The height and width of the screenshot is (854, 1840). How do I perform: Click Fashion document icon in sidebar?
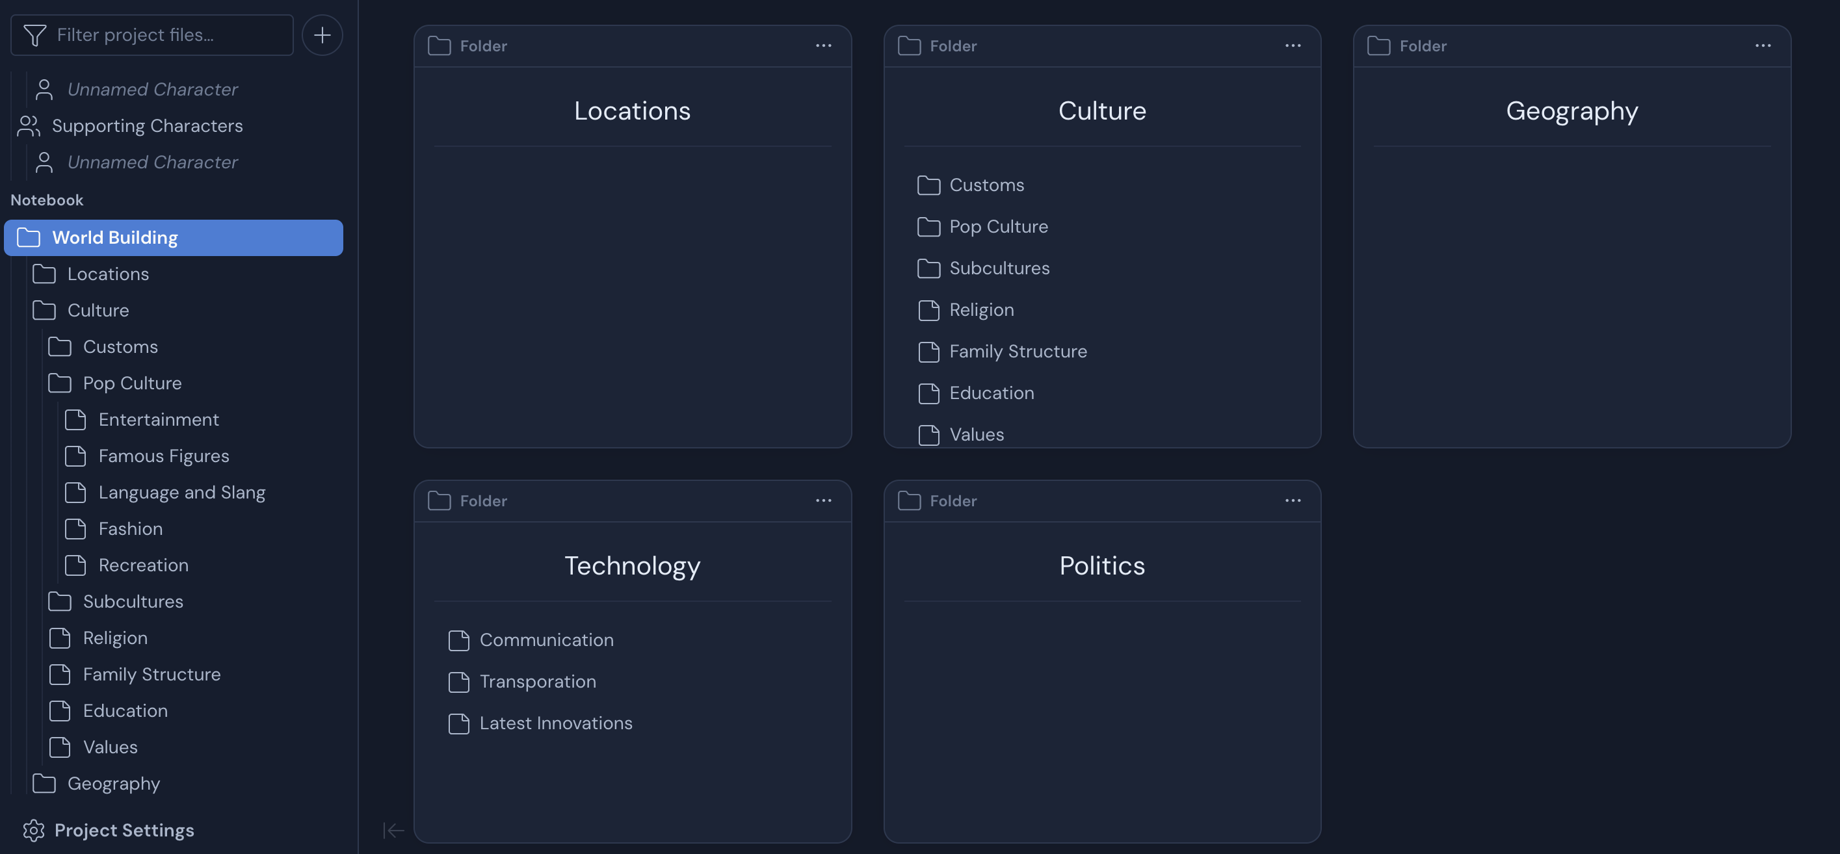75,528
